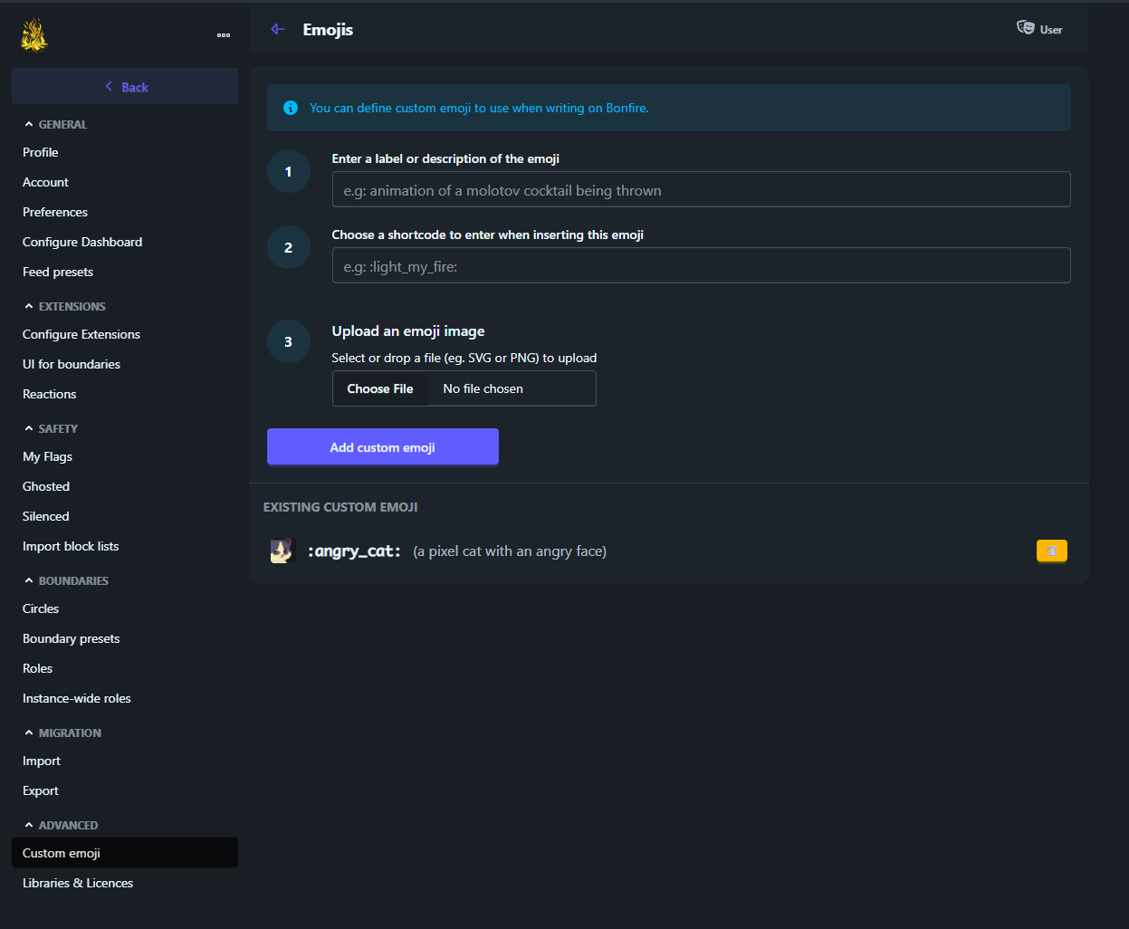This screenshot has height=929, width=1129.
Task: Collapse the Extensions section chevron
Action: pyautogui.click(x=29, y=307)
